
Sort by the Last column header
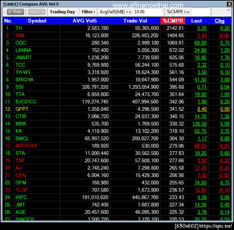197,21
